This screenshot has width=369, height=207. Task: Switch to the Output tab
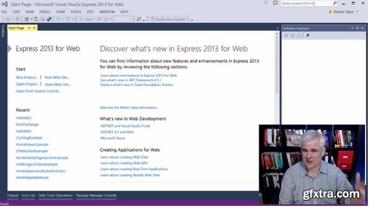click(12, 196)
